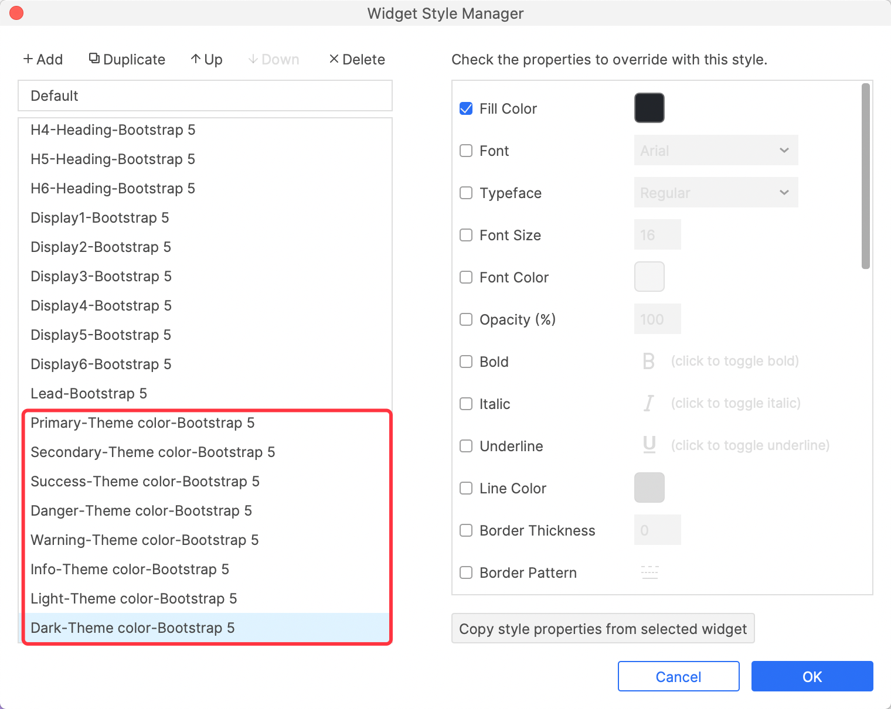
Task: Select Lead-Bootstrap 5 in style list
Action: [x=89, y=394]
